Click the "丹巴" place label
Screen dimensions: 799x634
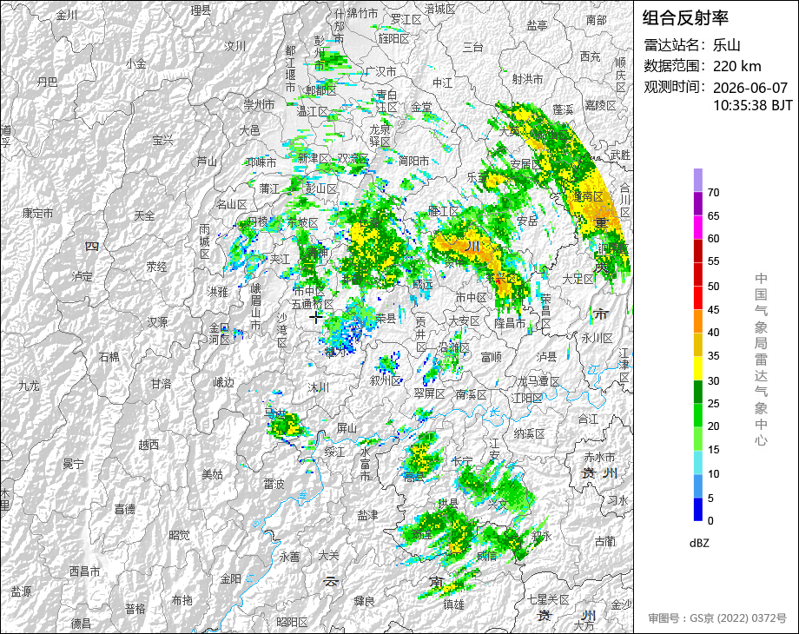(47, 82)
